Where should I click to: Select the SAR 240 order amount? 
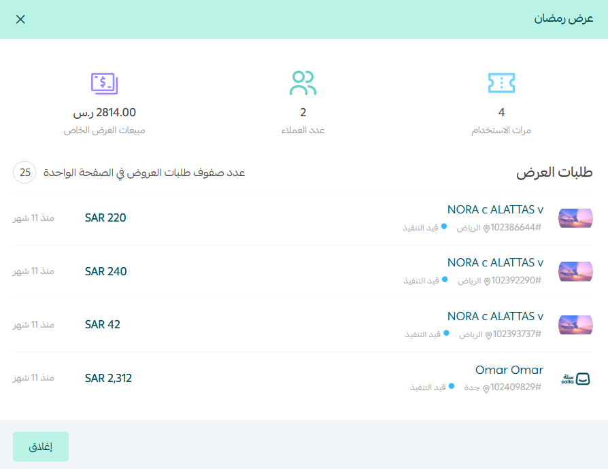point(105,271)
